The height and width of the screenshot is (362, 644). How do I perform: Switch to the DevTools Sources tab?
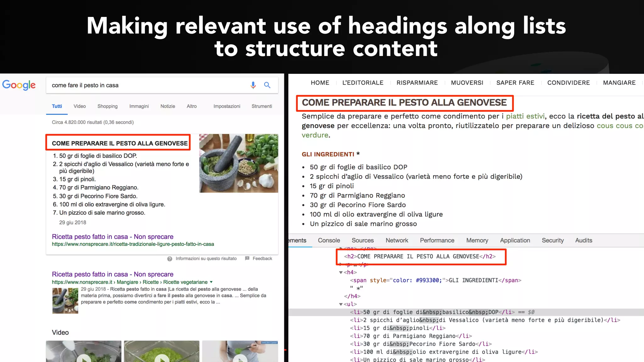[363, 240]
